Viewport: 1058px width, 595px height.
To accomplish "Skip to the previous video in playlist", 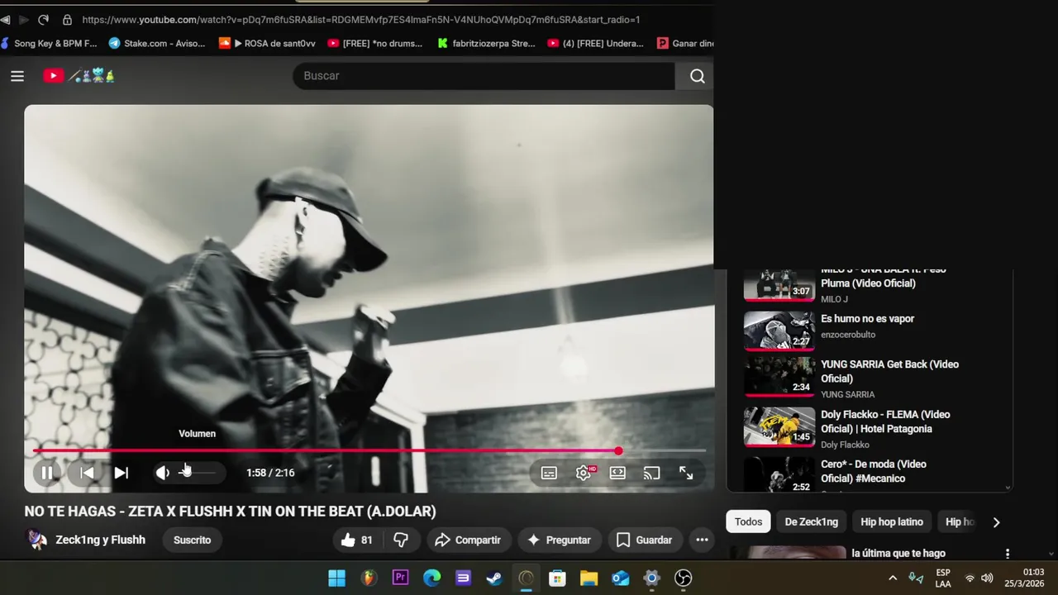I will tap(87, 473).
